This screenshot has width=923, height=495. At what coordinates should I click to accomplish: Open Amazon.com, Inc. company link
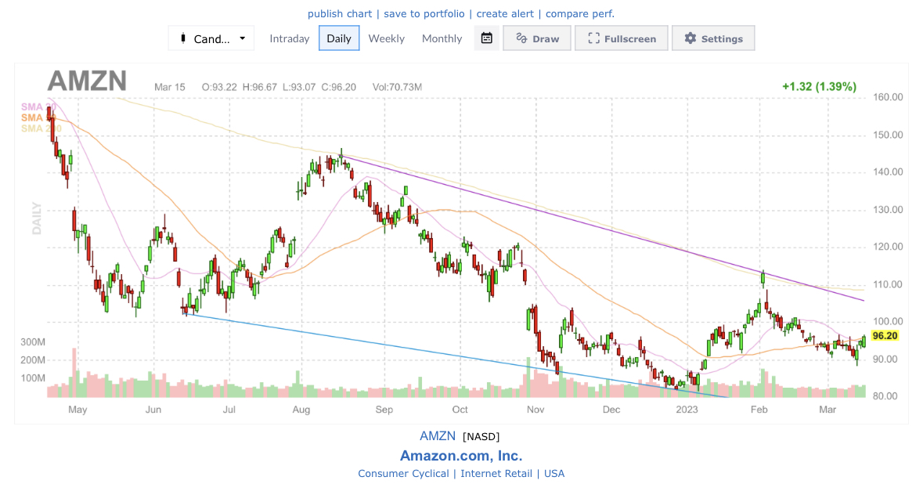point(461,456)
